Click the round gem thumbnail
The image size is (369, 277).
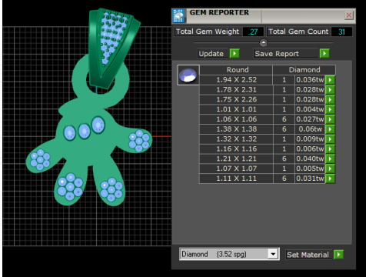pos(188,75)
